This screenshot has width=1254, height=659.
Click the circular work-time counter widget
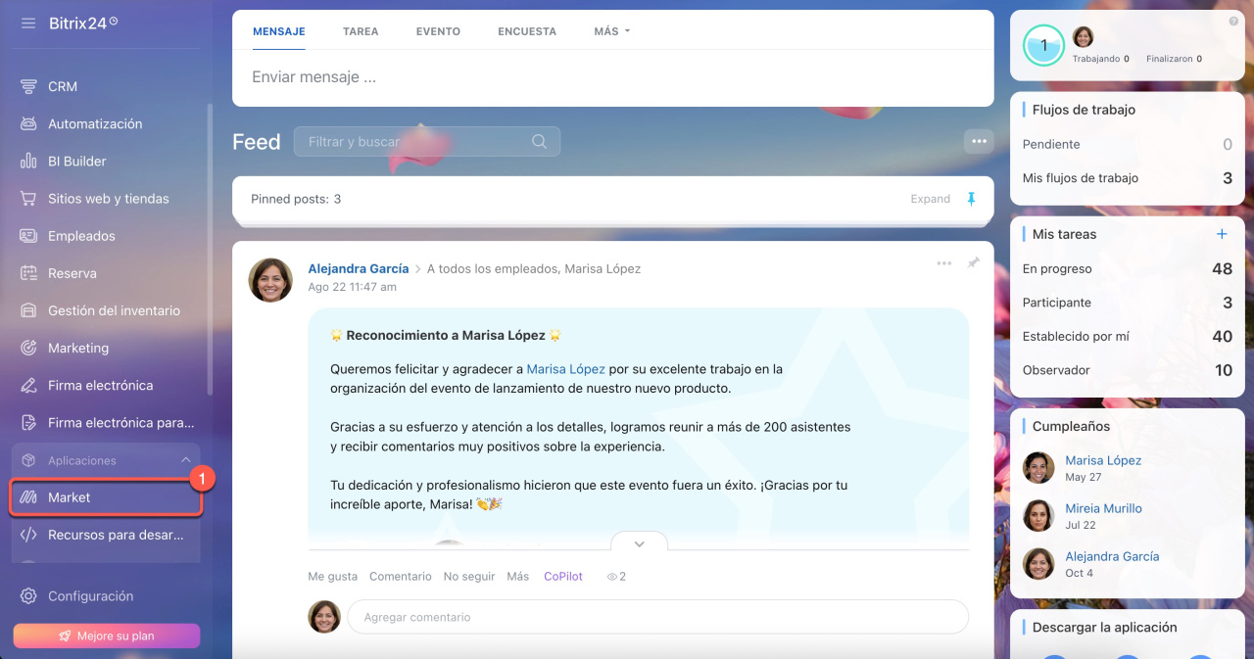point(1043,45)
